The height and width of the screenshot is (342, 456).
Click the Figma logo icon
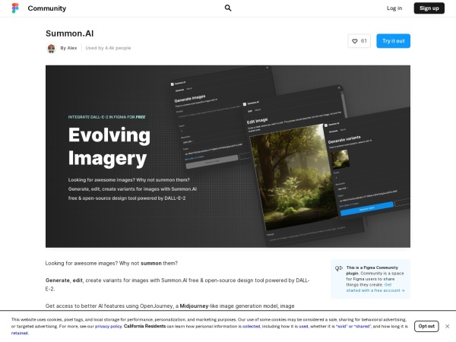(15, 8)
